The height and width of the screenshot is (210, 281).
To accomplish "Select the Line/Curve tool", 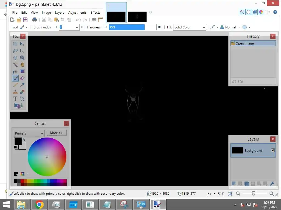I will tap(22, 99).
